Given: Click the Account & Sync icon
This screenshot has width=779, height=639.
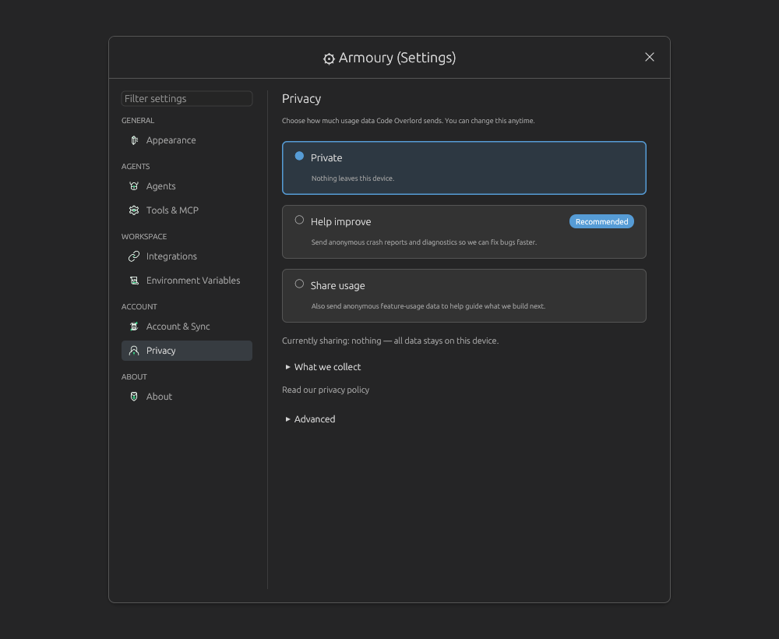Looking at the screenshot, I should coord(134,327).
